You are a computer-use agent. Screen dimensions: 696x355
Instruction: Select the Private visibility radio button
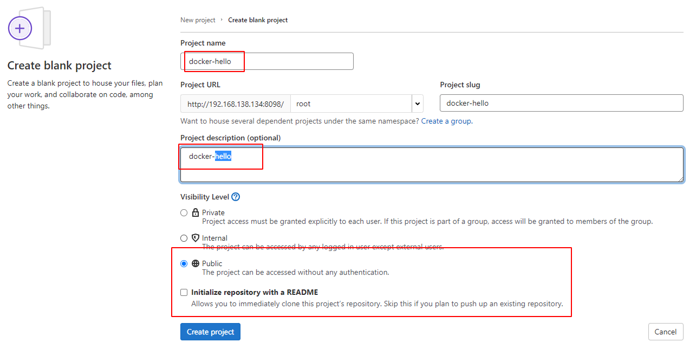(184, 213)
